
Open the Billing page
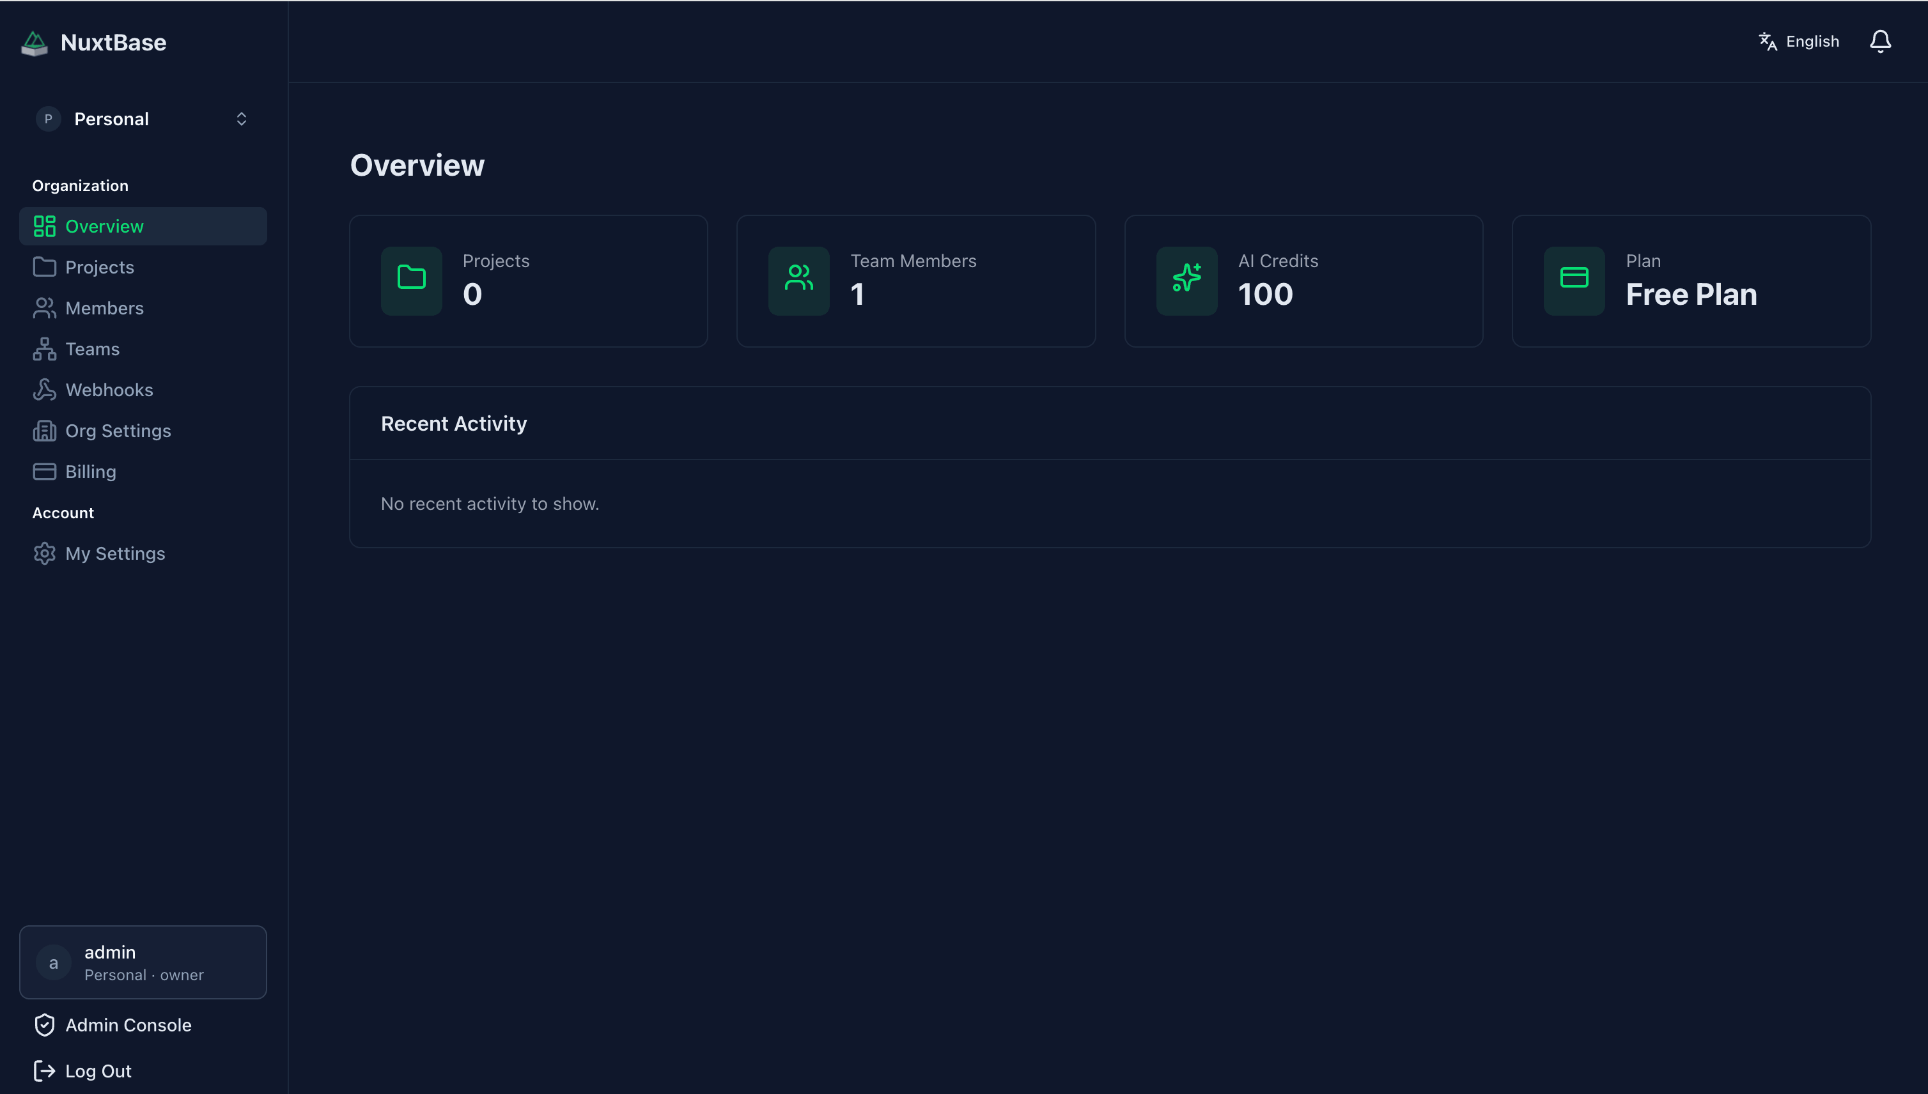[x=91, y=471]
